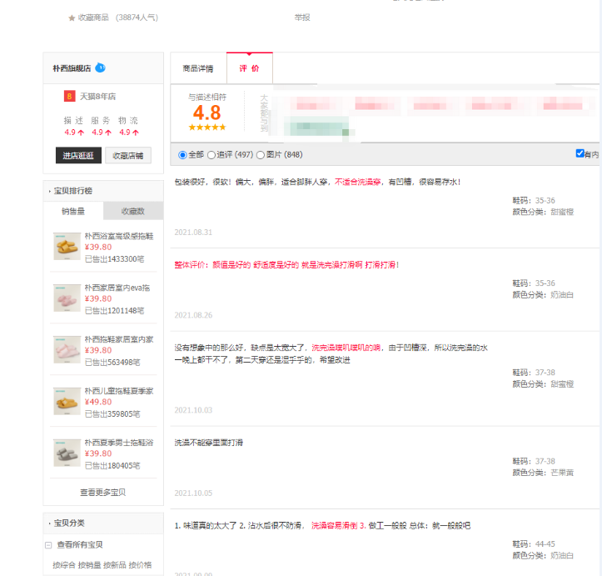
Task: Open thumbnail of 朴西儿童拖鞋夏季家
Action: coord(67,401)
